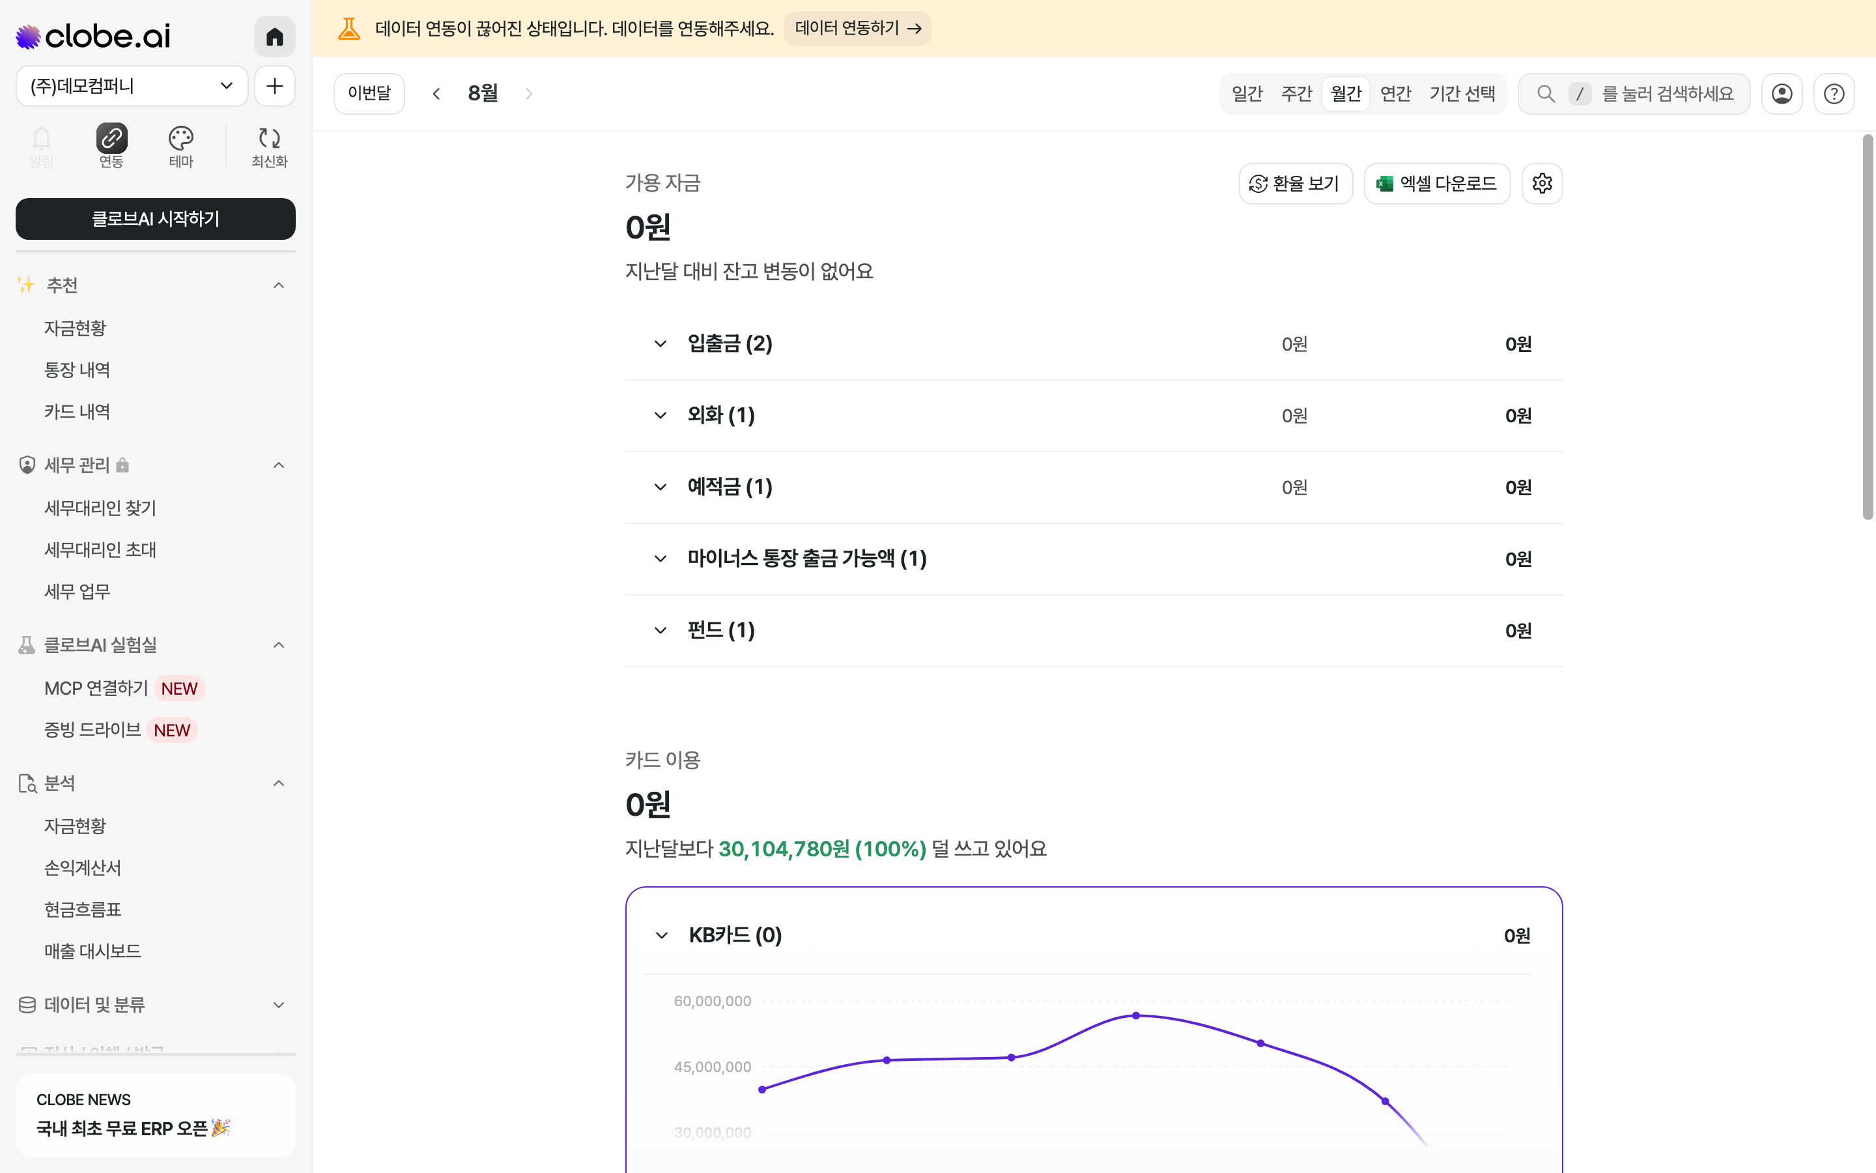Click the 데이터 및 분류 database icon
This screenshot has height=1173, width=1876.
click(x=27, y=1005)
